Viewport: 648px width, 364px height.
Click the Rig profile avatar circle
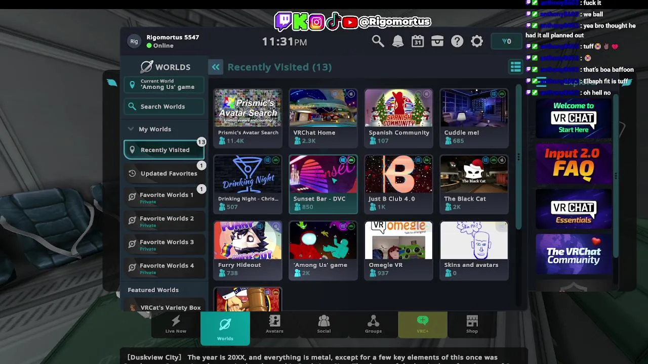(x=134, y=41)
